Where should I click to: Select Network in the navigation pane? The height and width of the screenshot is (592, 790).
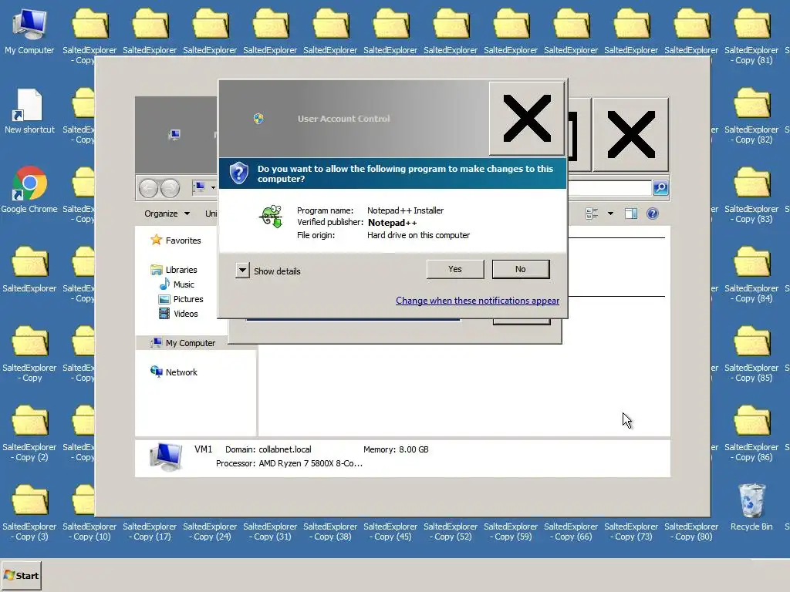tap(174, 372)
